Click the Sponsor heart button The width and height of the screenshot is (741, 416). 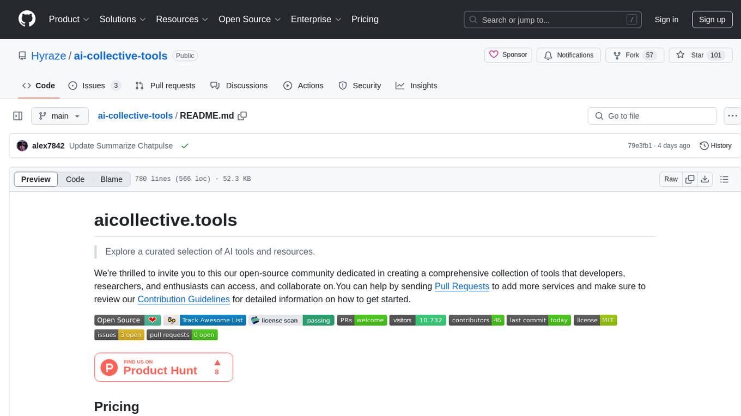[x=508, y=55]
